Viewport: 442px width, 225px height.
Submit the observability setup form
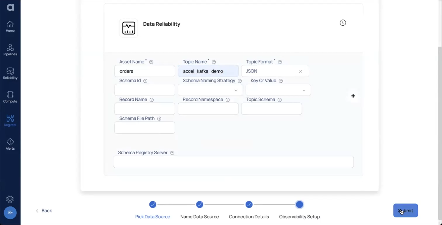(405, 210)
